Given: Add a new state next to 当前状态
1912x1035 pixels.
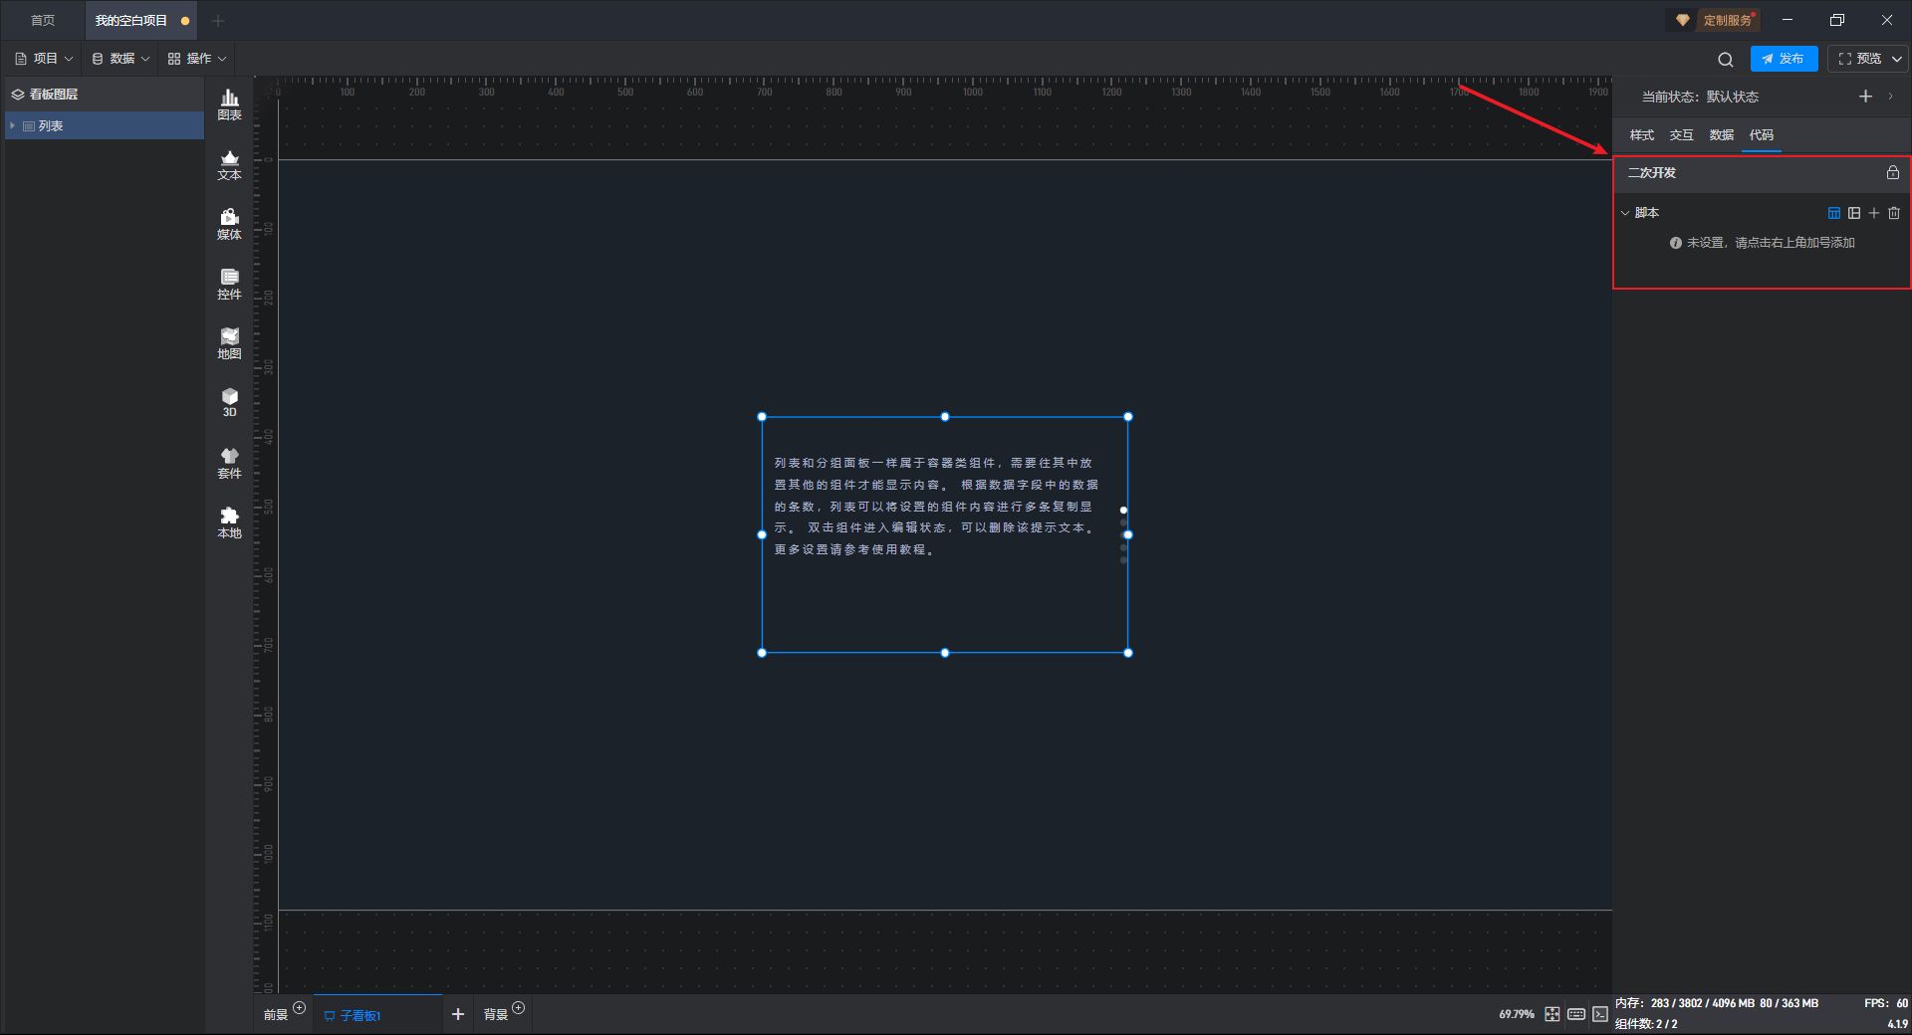Looking at the screenshot, I should click(x=1865, y=97).
